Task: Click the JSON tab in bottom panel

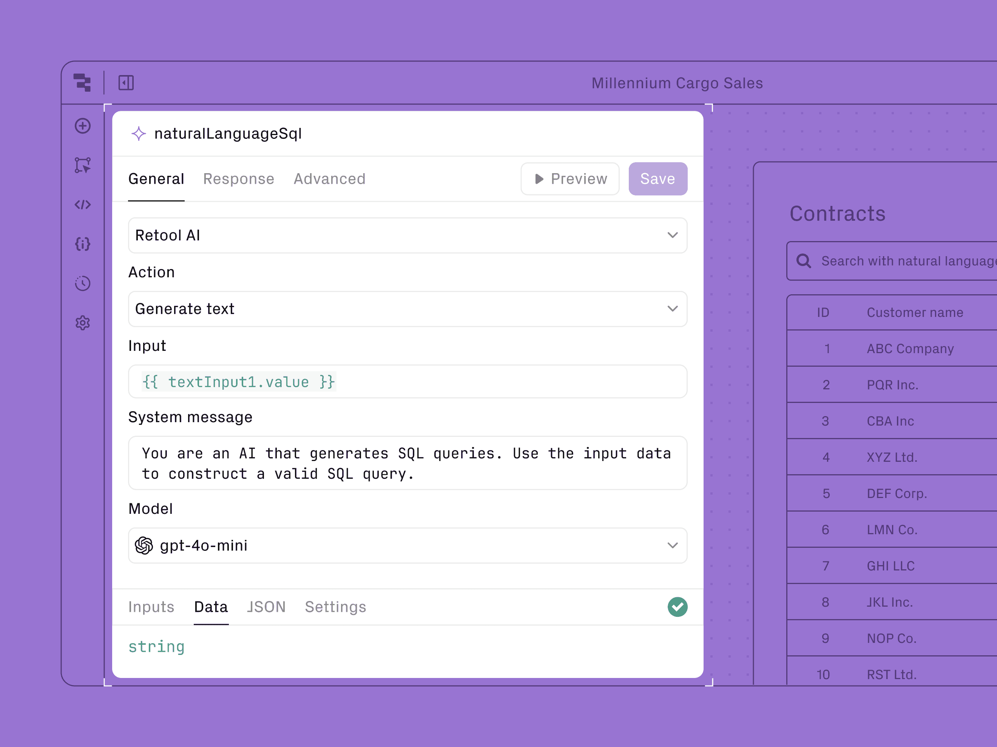Action: [265, 607]
